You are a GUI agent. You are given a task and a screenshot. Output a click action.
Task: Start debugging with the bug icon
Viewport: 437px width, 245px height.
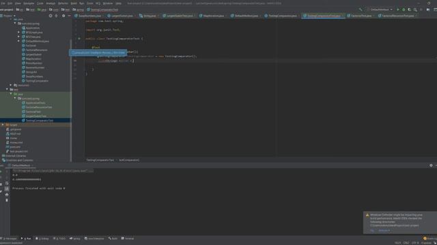coord(404,10)
